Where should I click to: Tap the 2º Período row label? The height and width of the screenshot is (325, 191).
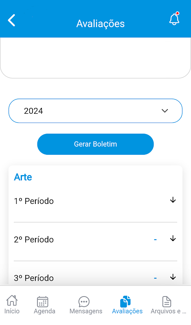point(34,240)
